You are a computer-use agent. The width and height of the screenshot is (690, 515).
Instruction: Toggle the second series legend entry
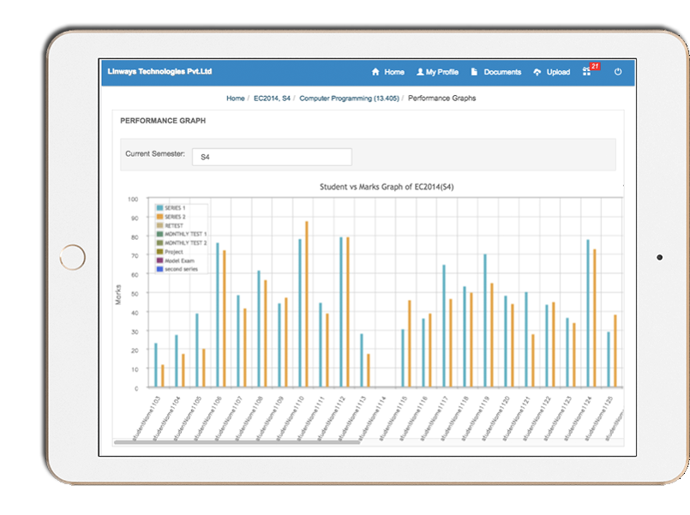177,269
